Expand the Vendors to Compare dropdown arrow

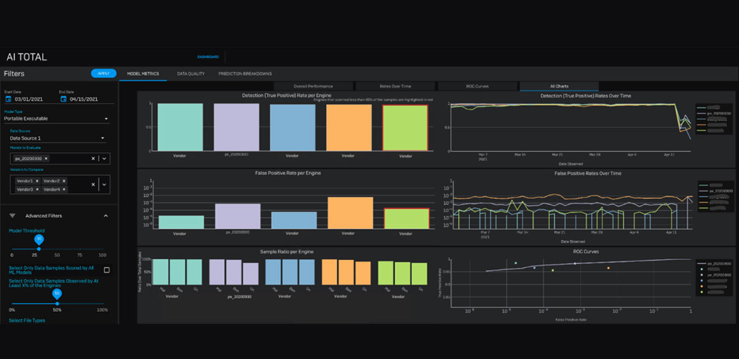(104, 185)
